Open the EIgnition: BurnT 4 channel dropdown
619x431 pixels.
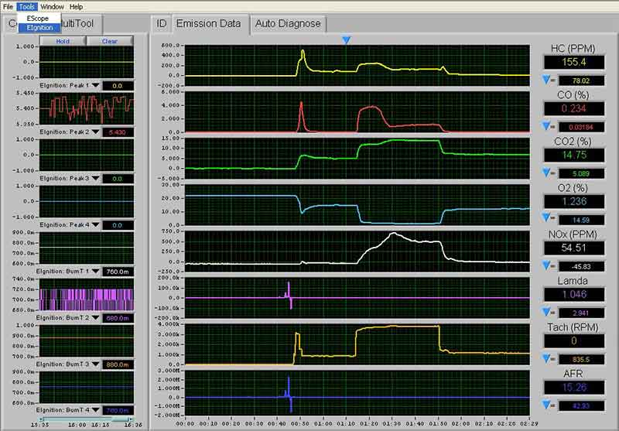click(96, 410)
